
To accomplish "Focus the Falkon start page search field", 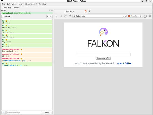I will click(x=103, y=54).
